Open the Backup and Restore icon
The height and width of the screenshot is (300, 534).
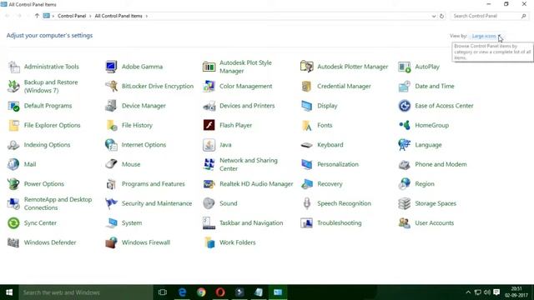[14, 87]
